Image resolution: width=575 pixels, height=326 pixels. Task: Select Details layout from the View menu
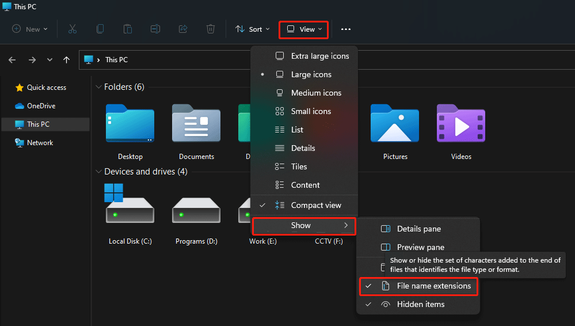(303, 148)
